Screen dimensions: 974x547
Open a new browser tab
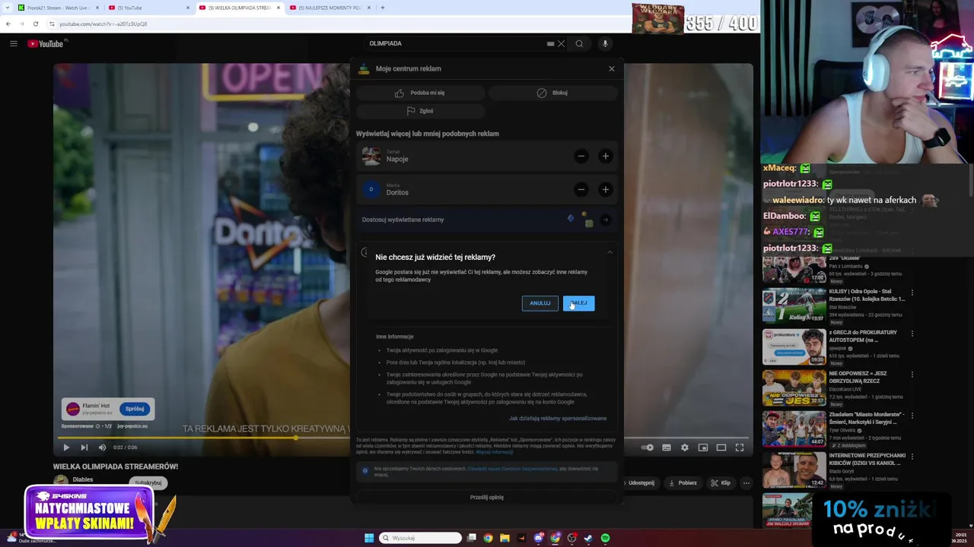(x=383, y=8)
